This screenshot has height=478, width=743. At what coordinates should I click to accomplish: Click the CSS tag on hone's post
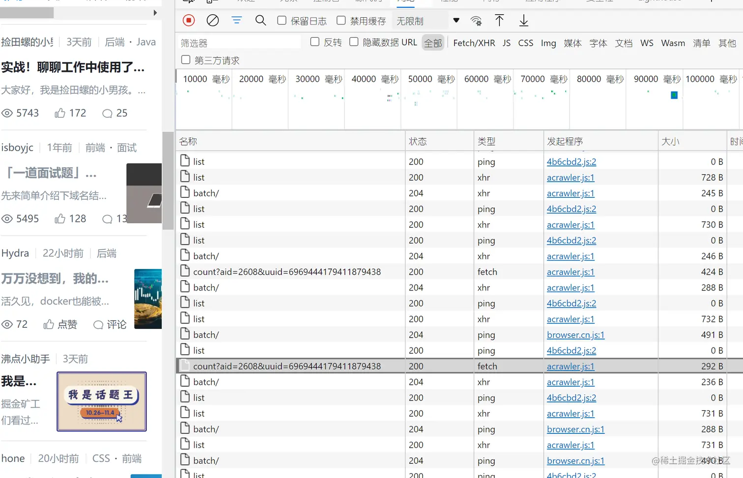pos(101,458)
